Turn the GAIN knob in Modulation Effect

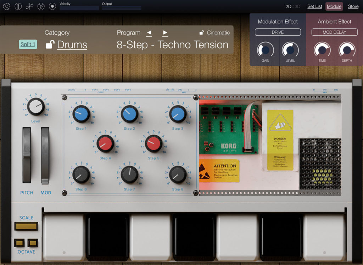266,50
